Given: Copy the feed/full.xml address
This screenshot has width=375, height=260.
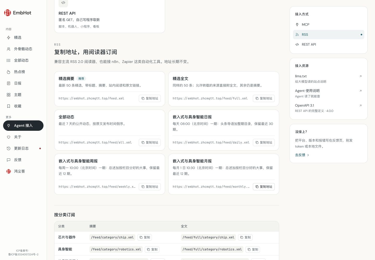Looking at the screenshot, I should [264, 99].
